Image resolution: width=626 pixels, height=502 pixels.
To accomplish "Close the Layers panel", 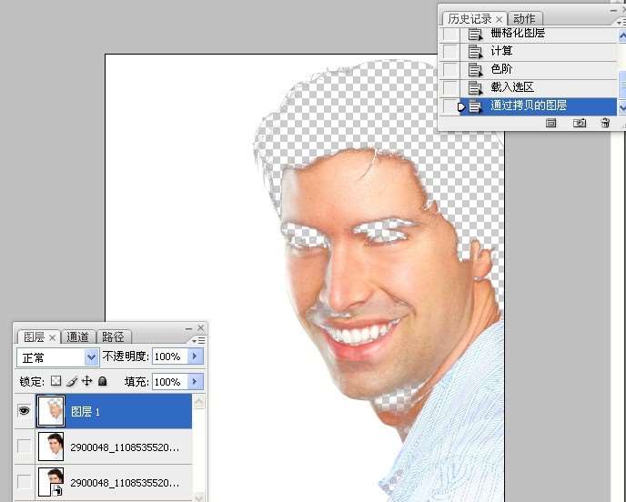I will click(x=201, y=328).
